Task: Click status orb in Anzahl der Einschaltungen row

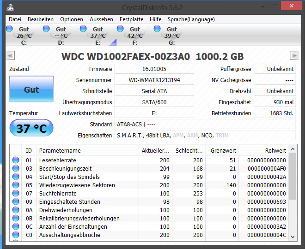Action: pos(16,226)
